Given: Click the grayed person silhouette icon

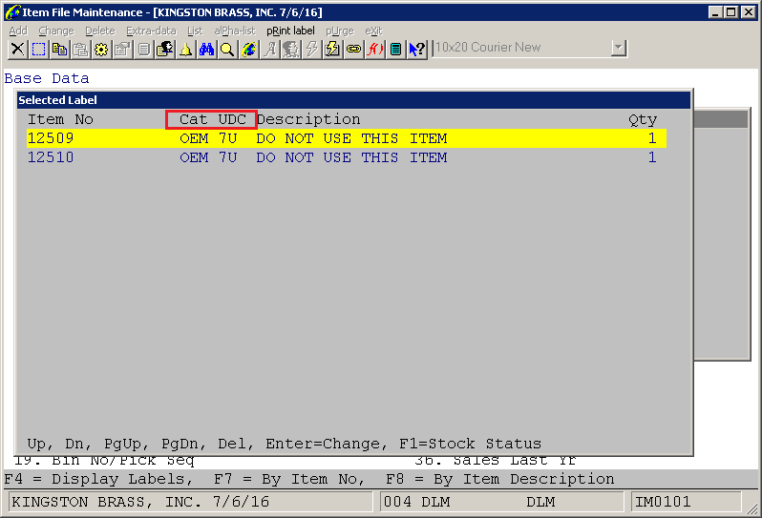Looking at the screenshot, I should click(290, 49).
